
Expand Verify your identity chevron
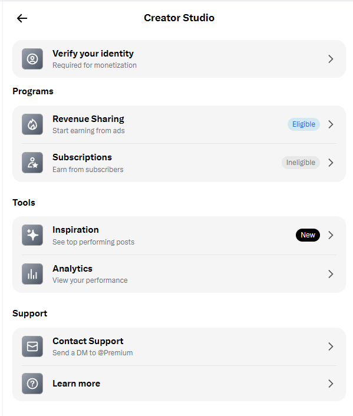[x=331, y=59]
